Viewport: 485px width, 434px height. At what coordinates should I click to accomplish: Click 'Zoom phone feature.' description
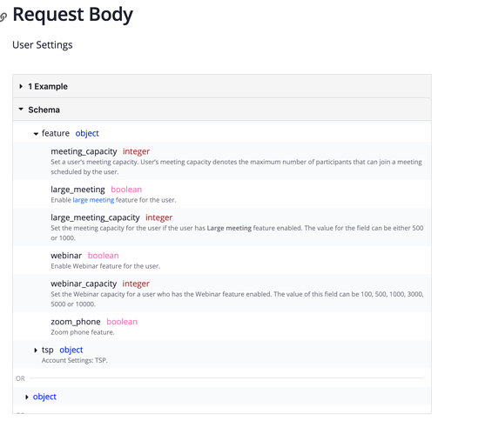click(83, 332)
